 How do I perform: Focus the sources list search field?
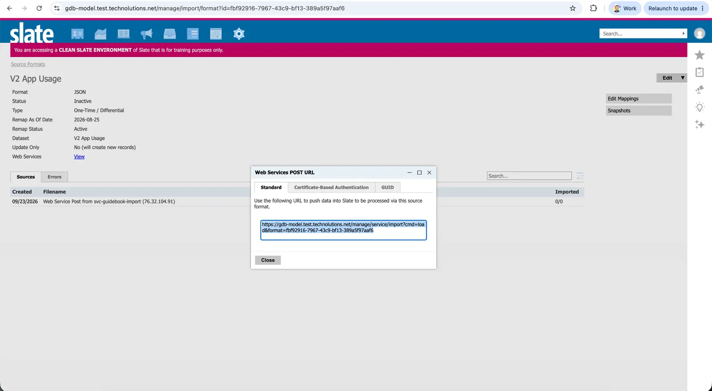pos(529,176)
